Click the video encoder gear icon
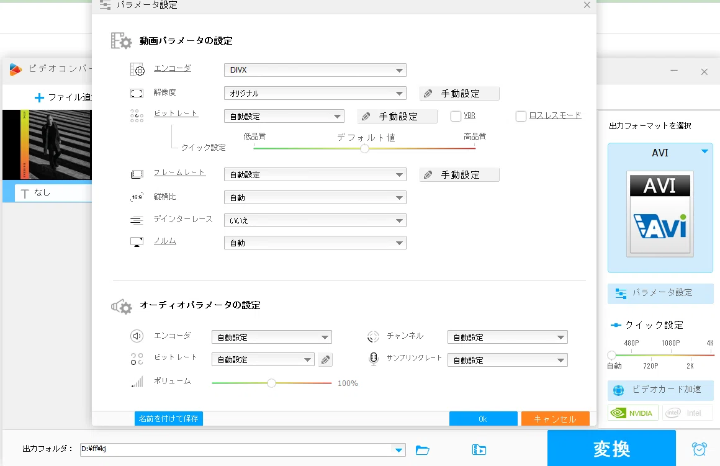720x466 pixels. (137, 69)
